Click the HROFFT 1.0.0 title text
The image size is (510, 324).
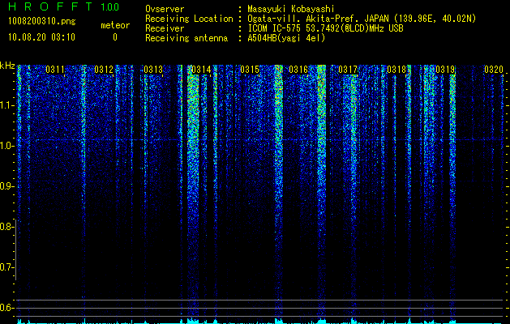click(63, 6)
